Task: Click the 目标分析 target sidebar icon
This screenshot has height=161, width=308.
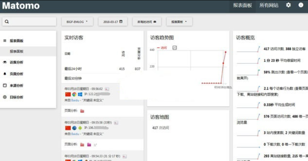Action: coord(5,97)
